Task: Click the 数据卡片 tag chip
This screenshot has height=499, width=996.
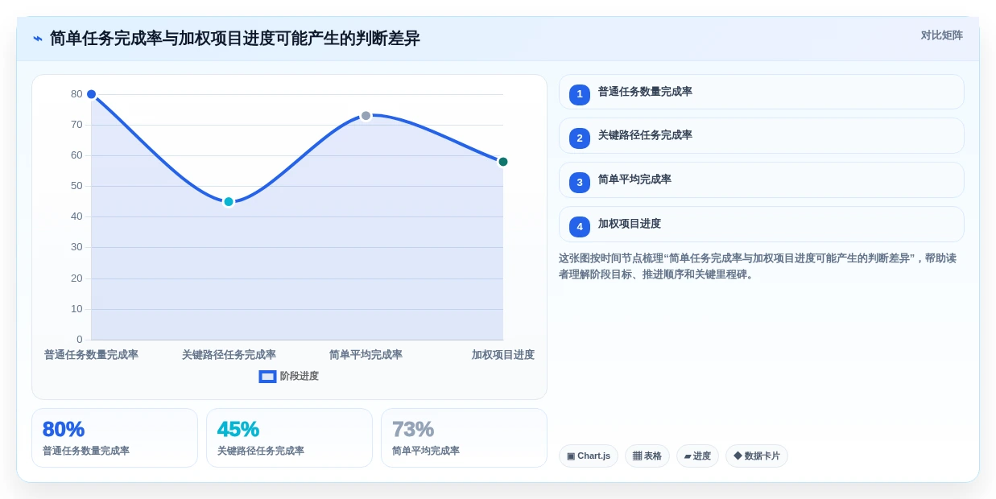Action: (757, 456)
